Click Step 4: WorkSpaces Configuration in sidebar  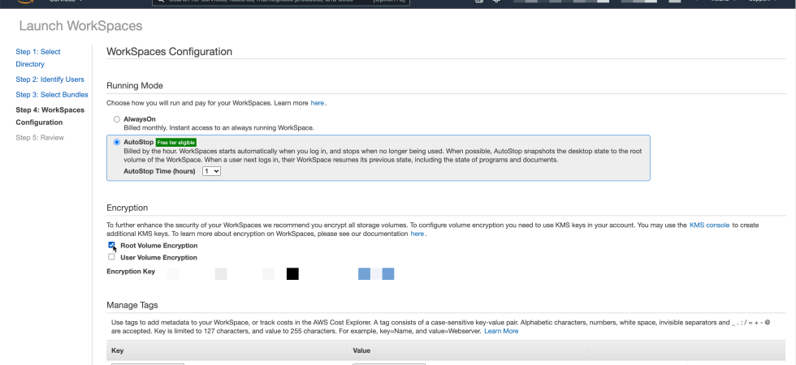[x=50, y=116]
